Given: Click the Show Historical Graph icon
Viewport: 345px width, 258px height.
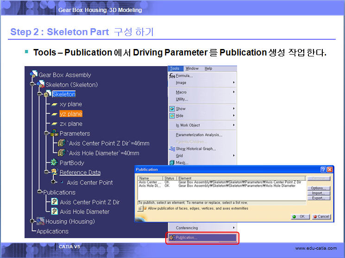Looking at the screenshot, I should point(172,149).
